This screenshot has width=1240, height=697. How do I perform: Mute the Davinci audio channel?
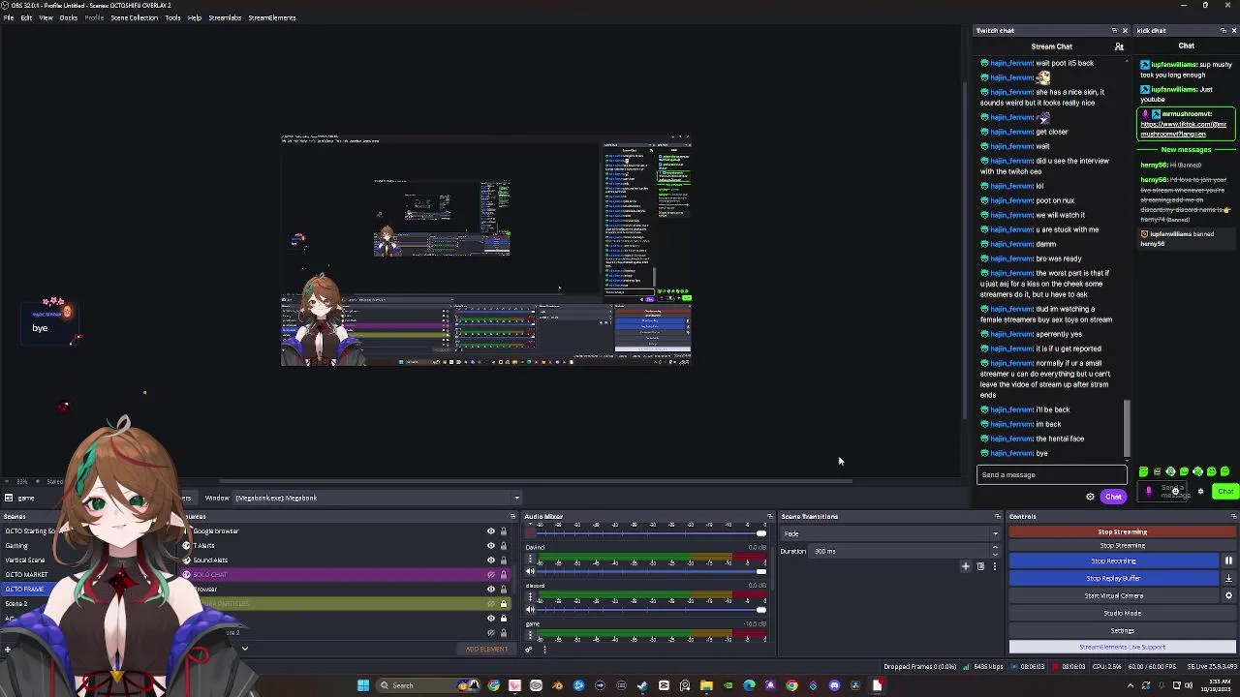coord(530,571)
